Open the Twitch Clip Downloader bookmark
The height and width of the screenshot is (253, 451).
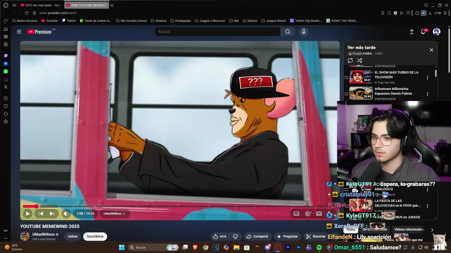[306, 21]
